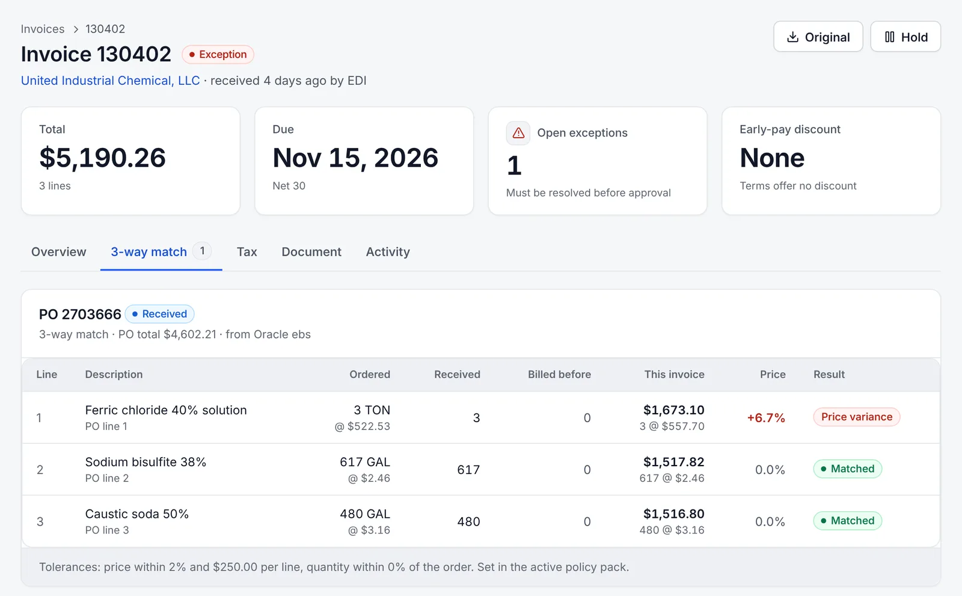
Task: Click the warning triangle icon beside Open exceptions
Action: (x=518, y=133)
